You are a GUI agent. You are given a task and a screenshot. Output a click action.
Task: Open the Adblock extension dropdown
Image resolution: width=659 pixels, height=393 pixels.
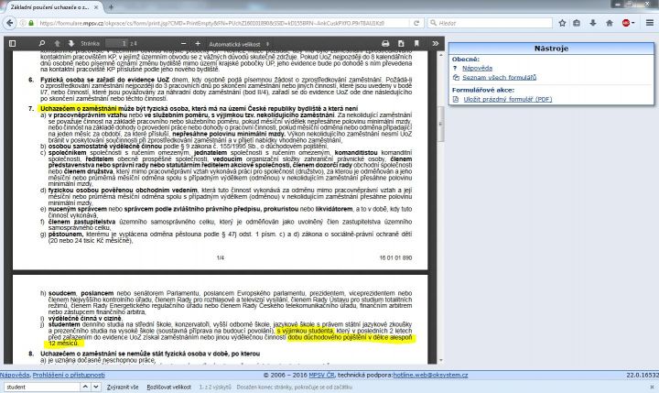(628, 23)
